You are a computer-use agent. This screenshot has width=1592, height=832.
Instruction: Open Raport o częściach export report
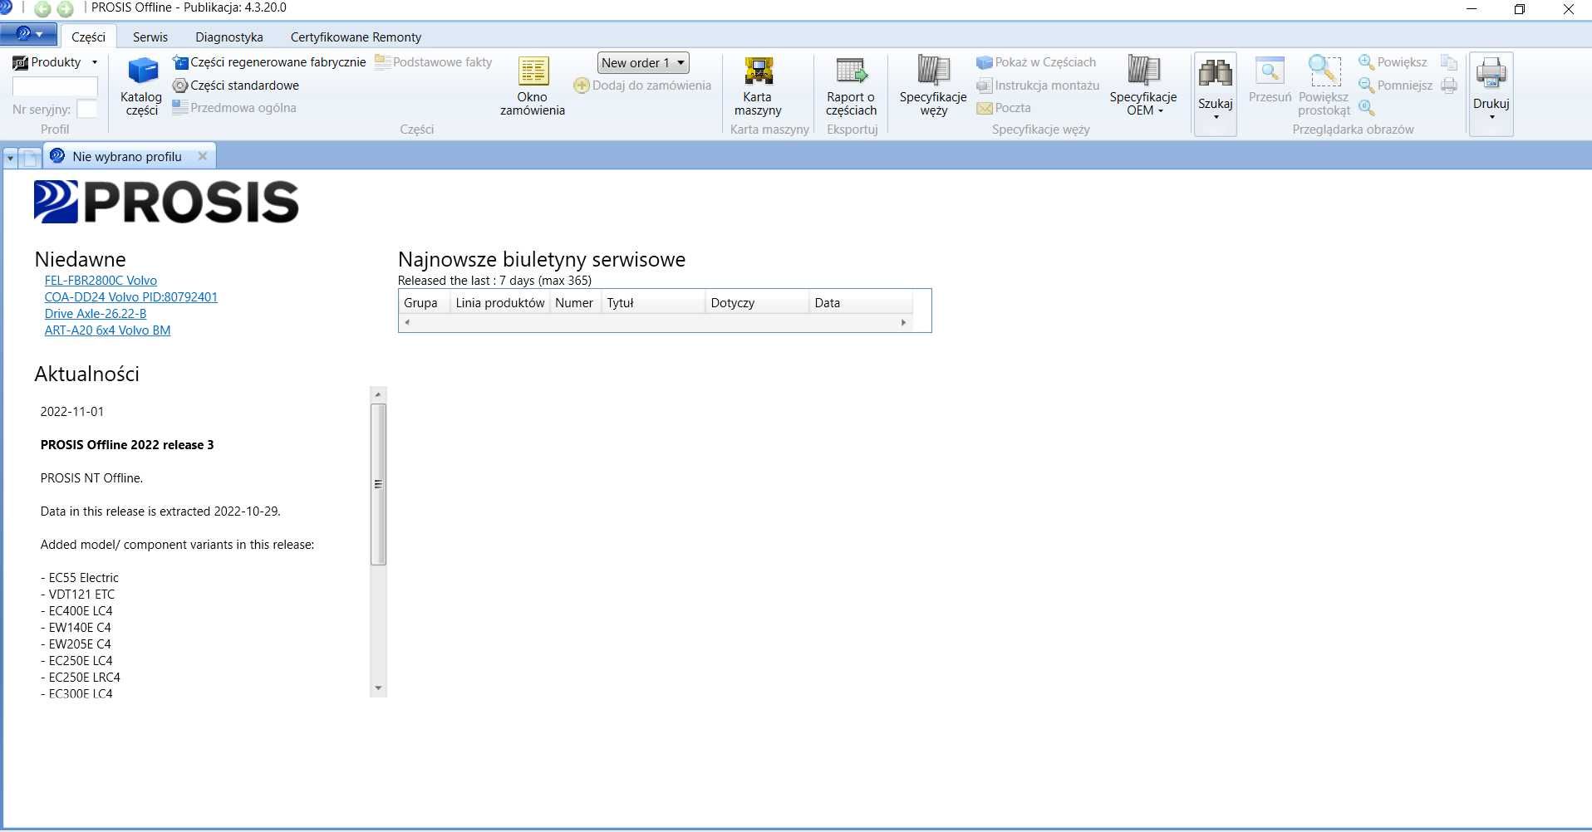pos(852,87)
